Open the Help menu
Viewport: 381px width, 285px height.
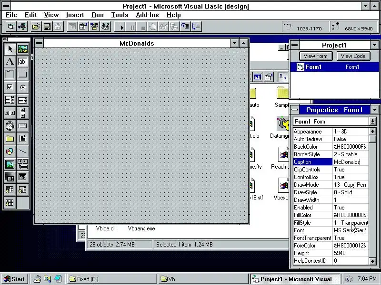[173, 15]
